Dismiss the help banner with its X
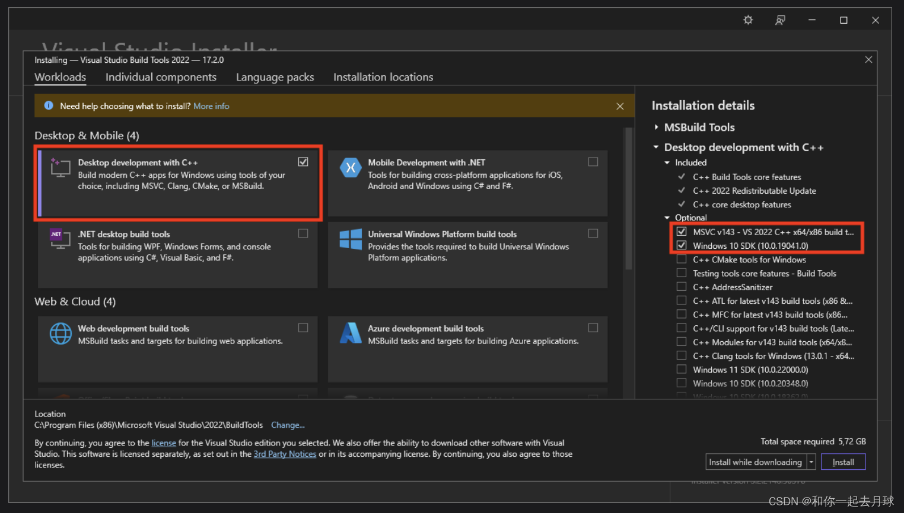This screenshot has width=904, height=513. pyautogui.click(x=620, y=106)
